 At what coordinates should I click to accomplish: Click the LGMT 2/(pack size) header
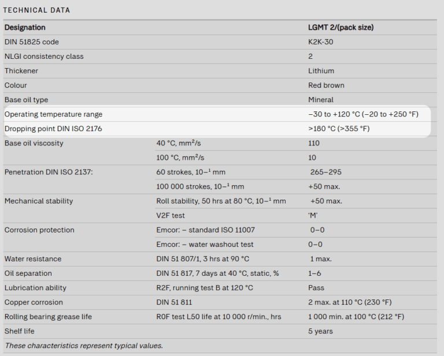click(x=342, y=28)
